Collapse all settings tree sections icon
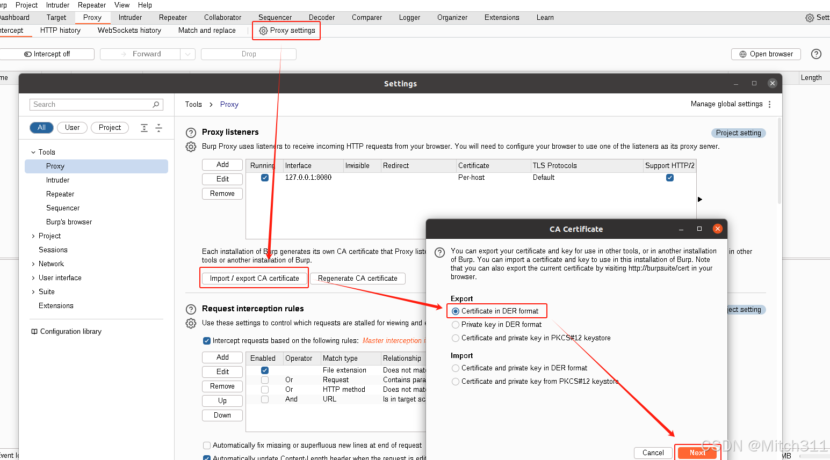 [158, 128]
